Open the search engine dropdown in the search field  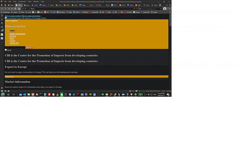pyautogui.click(x=161, y=9)
